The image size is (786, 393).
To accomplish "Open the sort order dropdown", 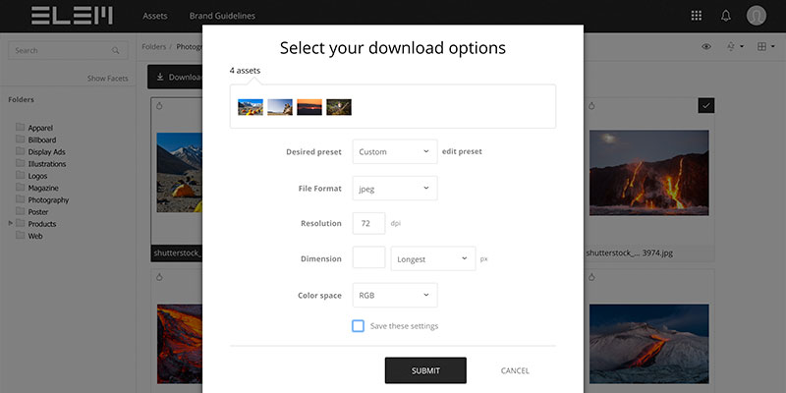I will [x=735, y=46].
